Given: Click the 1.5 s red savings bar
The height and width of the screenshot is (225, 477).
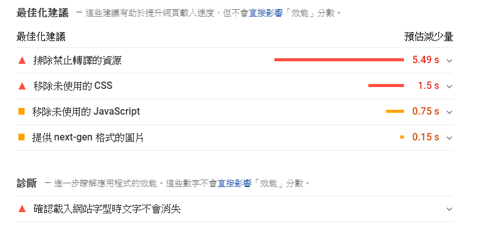Looking at the screenshot, I should pos(386,86).
